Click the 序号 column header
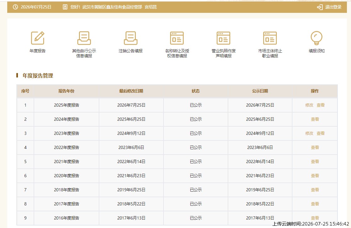 click(25, 91)
